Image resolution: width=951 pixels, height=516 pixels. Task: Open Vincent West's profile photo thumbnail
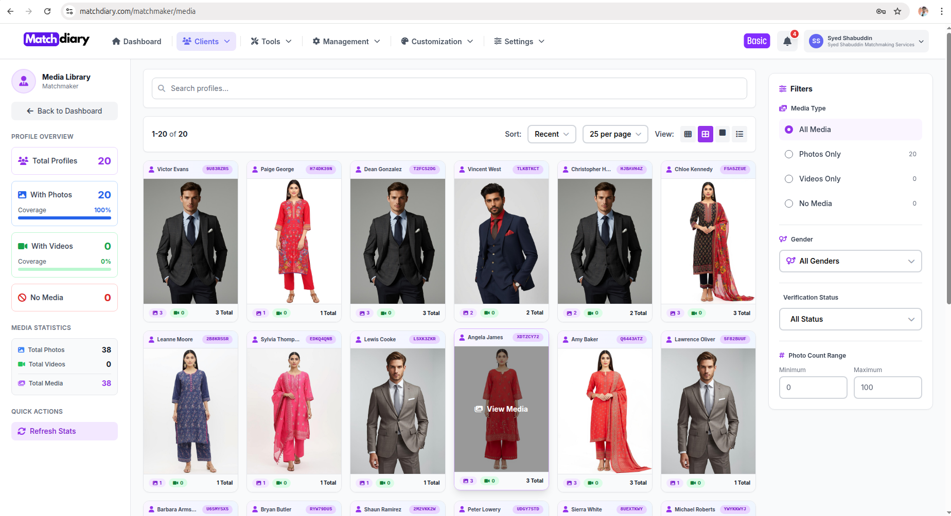pos(501,241)
